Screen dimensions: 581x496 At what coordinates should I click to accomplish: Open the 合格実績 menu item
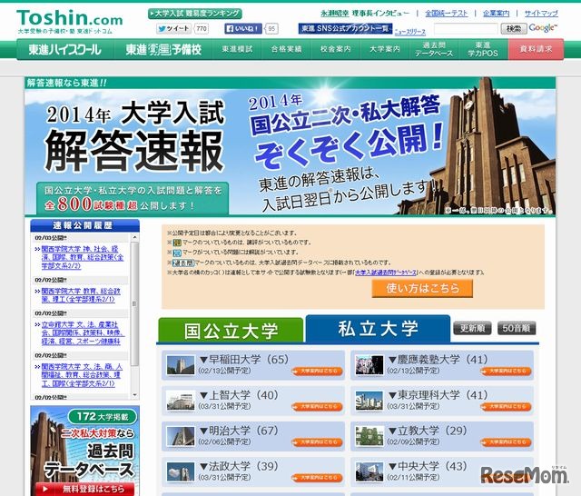286,49
